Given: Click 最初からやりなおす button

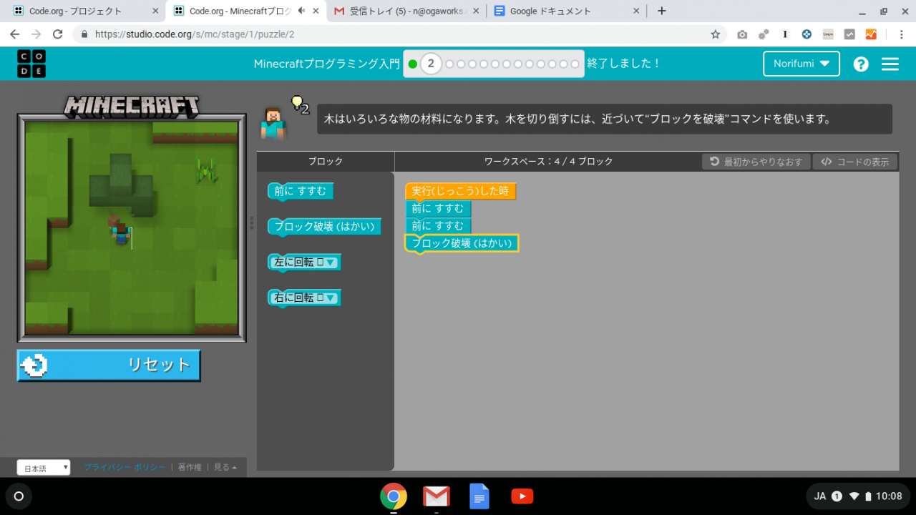Looking at the screenshot, I should (x=756, y=162).
